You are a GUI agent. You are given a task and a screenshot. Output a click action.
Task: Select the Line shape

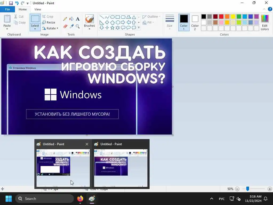point(102,17)
